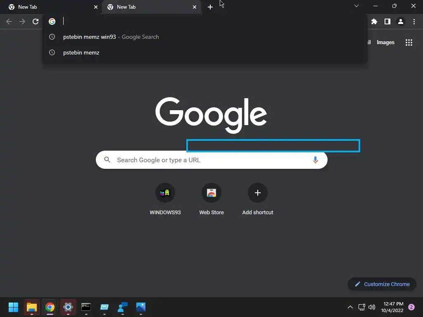Open the profile avatar icon
Viewport: 423px width, 317px height.
click(401, 21)
